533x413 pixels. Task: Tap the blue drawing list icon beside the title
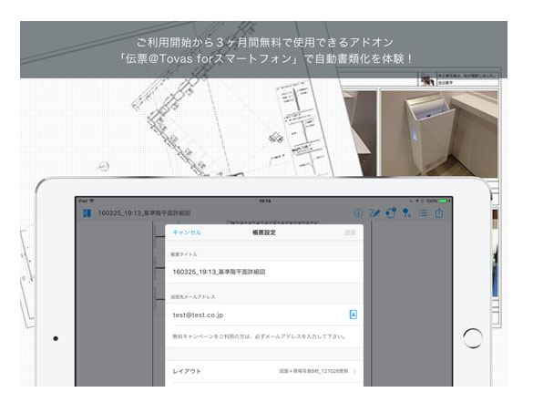(87, 213)
